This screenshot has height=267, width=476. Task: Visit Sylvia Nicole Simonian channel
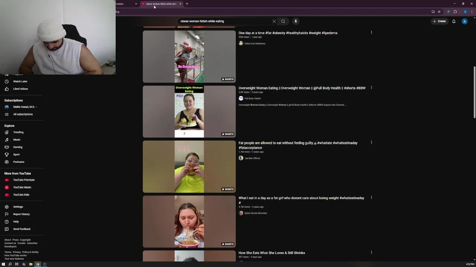coord(255,213)
